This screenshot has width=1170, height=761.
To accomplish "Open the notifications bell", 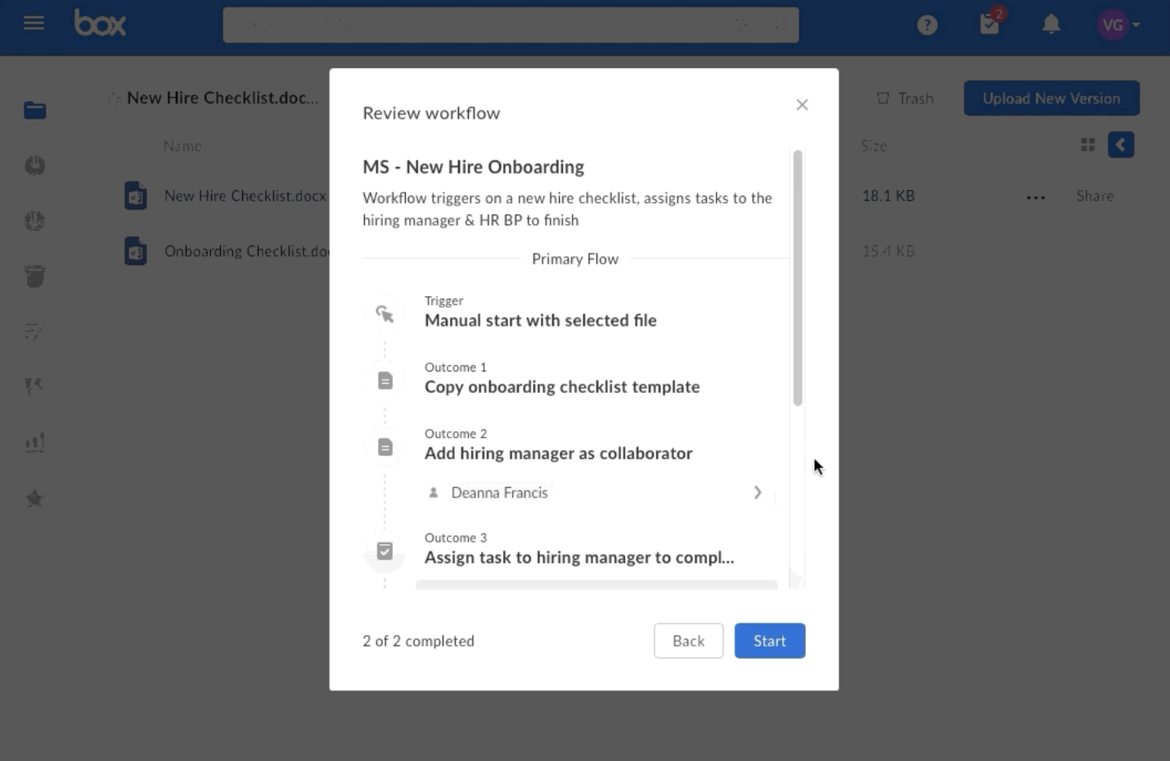I will 1051,25.
